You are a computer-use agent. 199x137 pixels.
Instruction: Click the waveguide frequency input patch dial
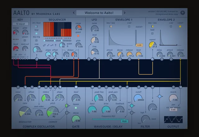127,87
